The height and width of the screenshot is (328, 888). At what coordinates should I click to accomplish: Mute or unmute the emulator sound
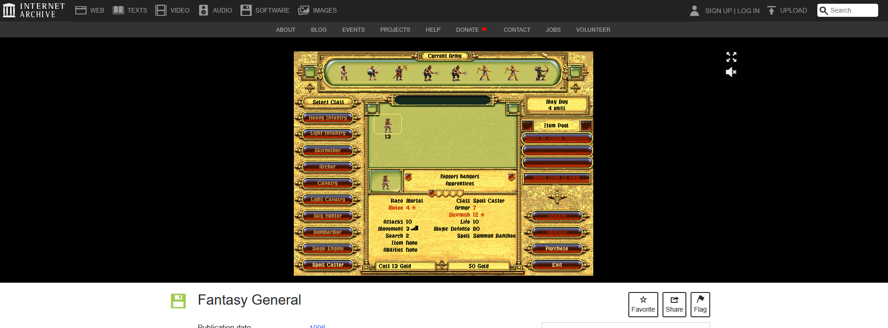(731, 72)
